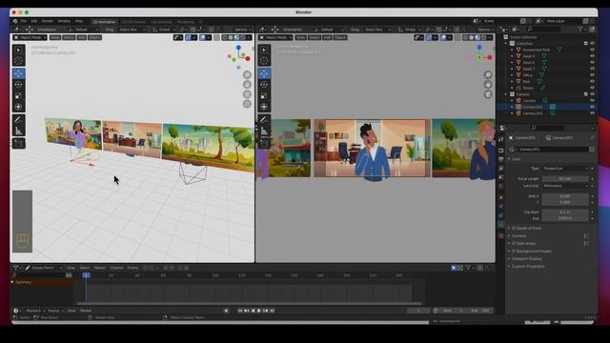610x343 pixels.
Task: Select the Move tool in left viewport
Action: point(19,73)
